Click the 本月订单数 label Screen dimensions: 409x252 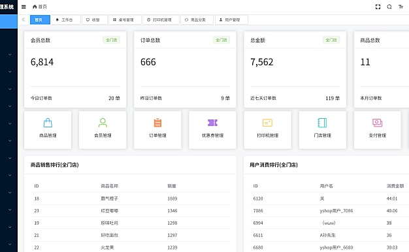(371, 98)
